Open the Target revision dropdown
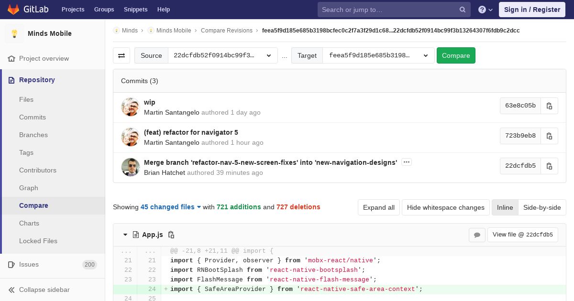 click(x=379, y=55)
